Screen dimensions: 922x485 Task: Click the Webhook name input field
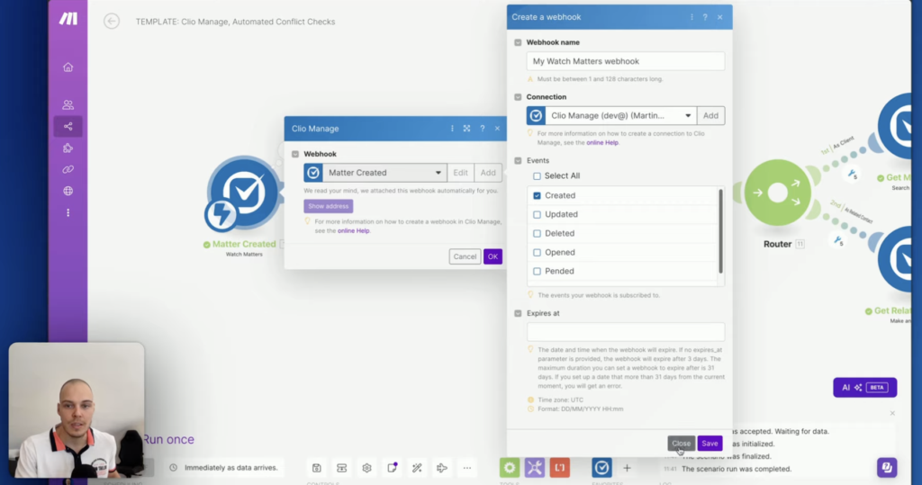626,61
